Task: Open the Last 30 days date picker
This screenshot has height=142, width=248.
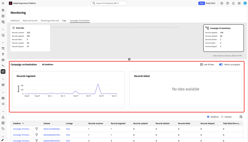Action: pyautogui.click(x=207, y=64)
